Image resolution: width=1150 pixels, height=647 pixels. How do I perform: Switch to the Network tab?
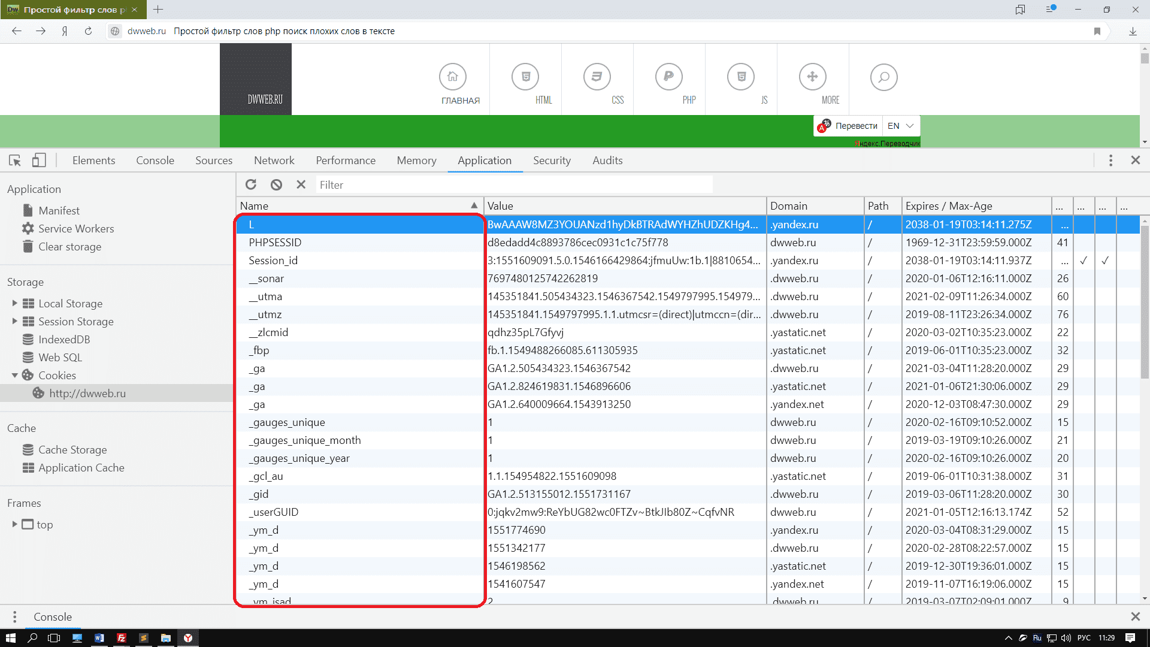(x=274, y=160)
